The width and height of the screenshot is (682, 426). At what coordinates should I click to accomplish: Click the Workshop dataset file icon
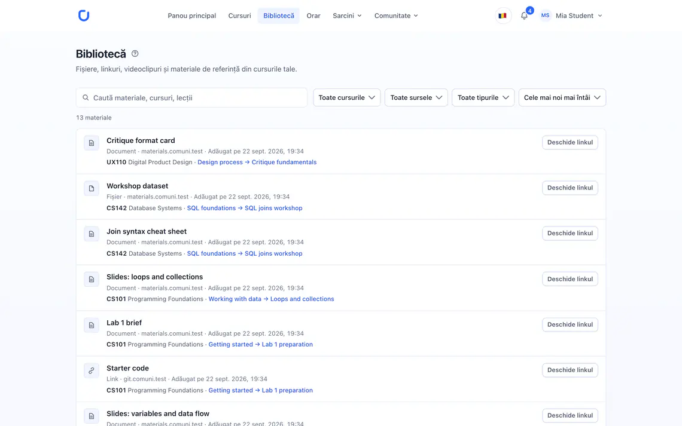tap(92, 188)
